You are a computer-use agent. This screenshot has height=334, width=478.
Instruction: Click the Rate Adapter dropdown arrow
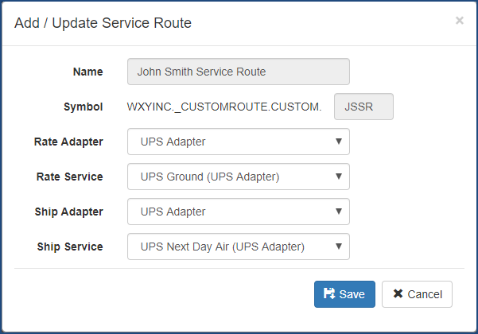coord(338,142)
